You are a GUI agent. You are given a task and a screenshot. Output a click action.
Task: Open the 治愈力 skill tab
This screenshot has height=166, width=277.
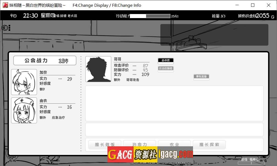click(140, 145)
